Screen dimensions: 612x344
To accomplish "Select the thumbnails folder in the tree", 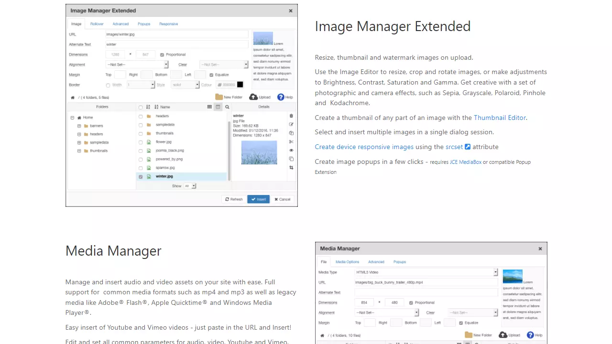I will pyautogui.click(x=98, y=151).
